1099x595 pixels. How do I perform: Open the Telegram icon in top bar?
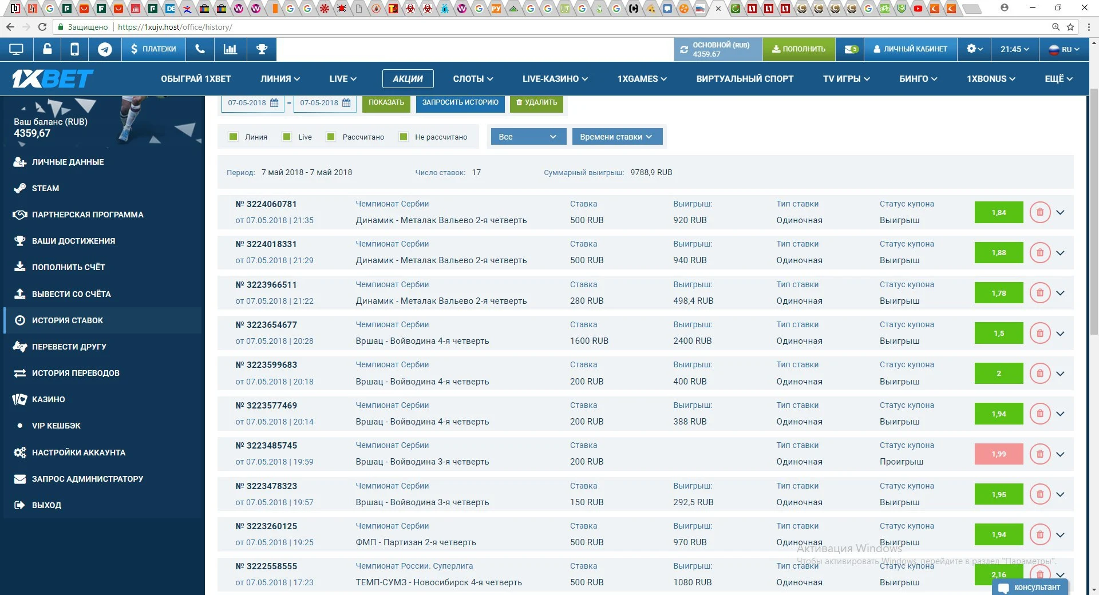click(x=105, y=50)
